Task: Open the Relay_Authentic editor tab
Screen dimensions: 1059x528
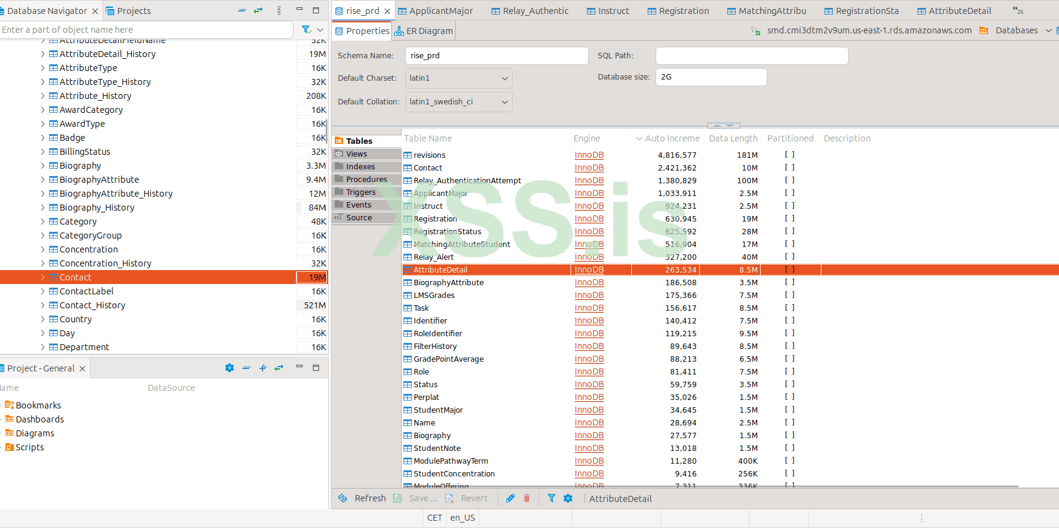Action: (530, 11)
